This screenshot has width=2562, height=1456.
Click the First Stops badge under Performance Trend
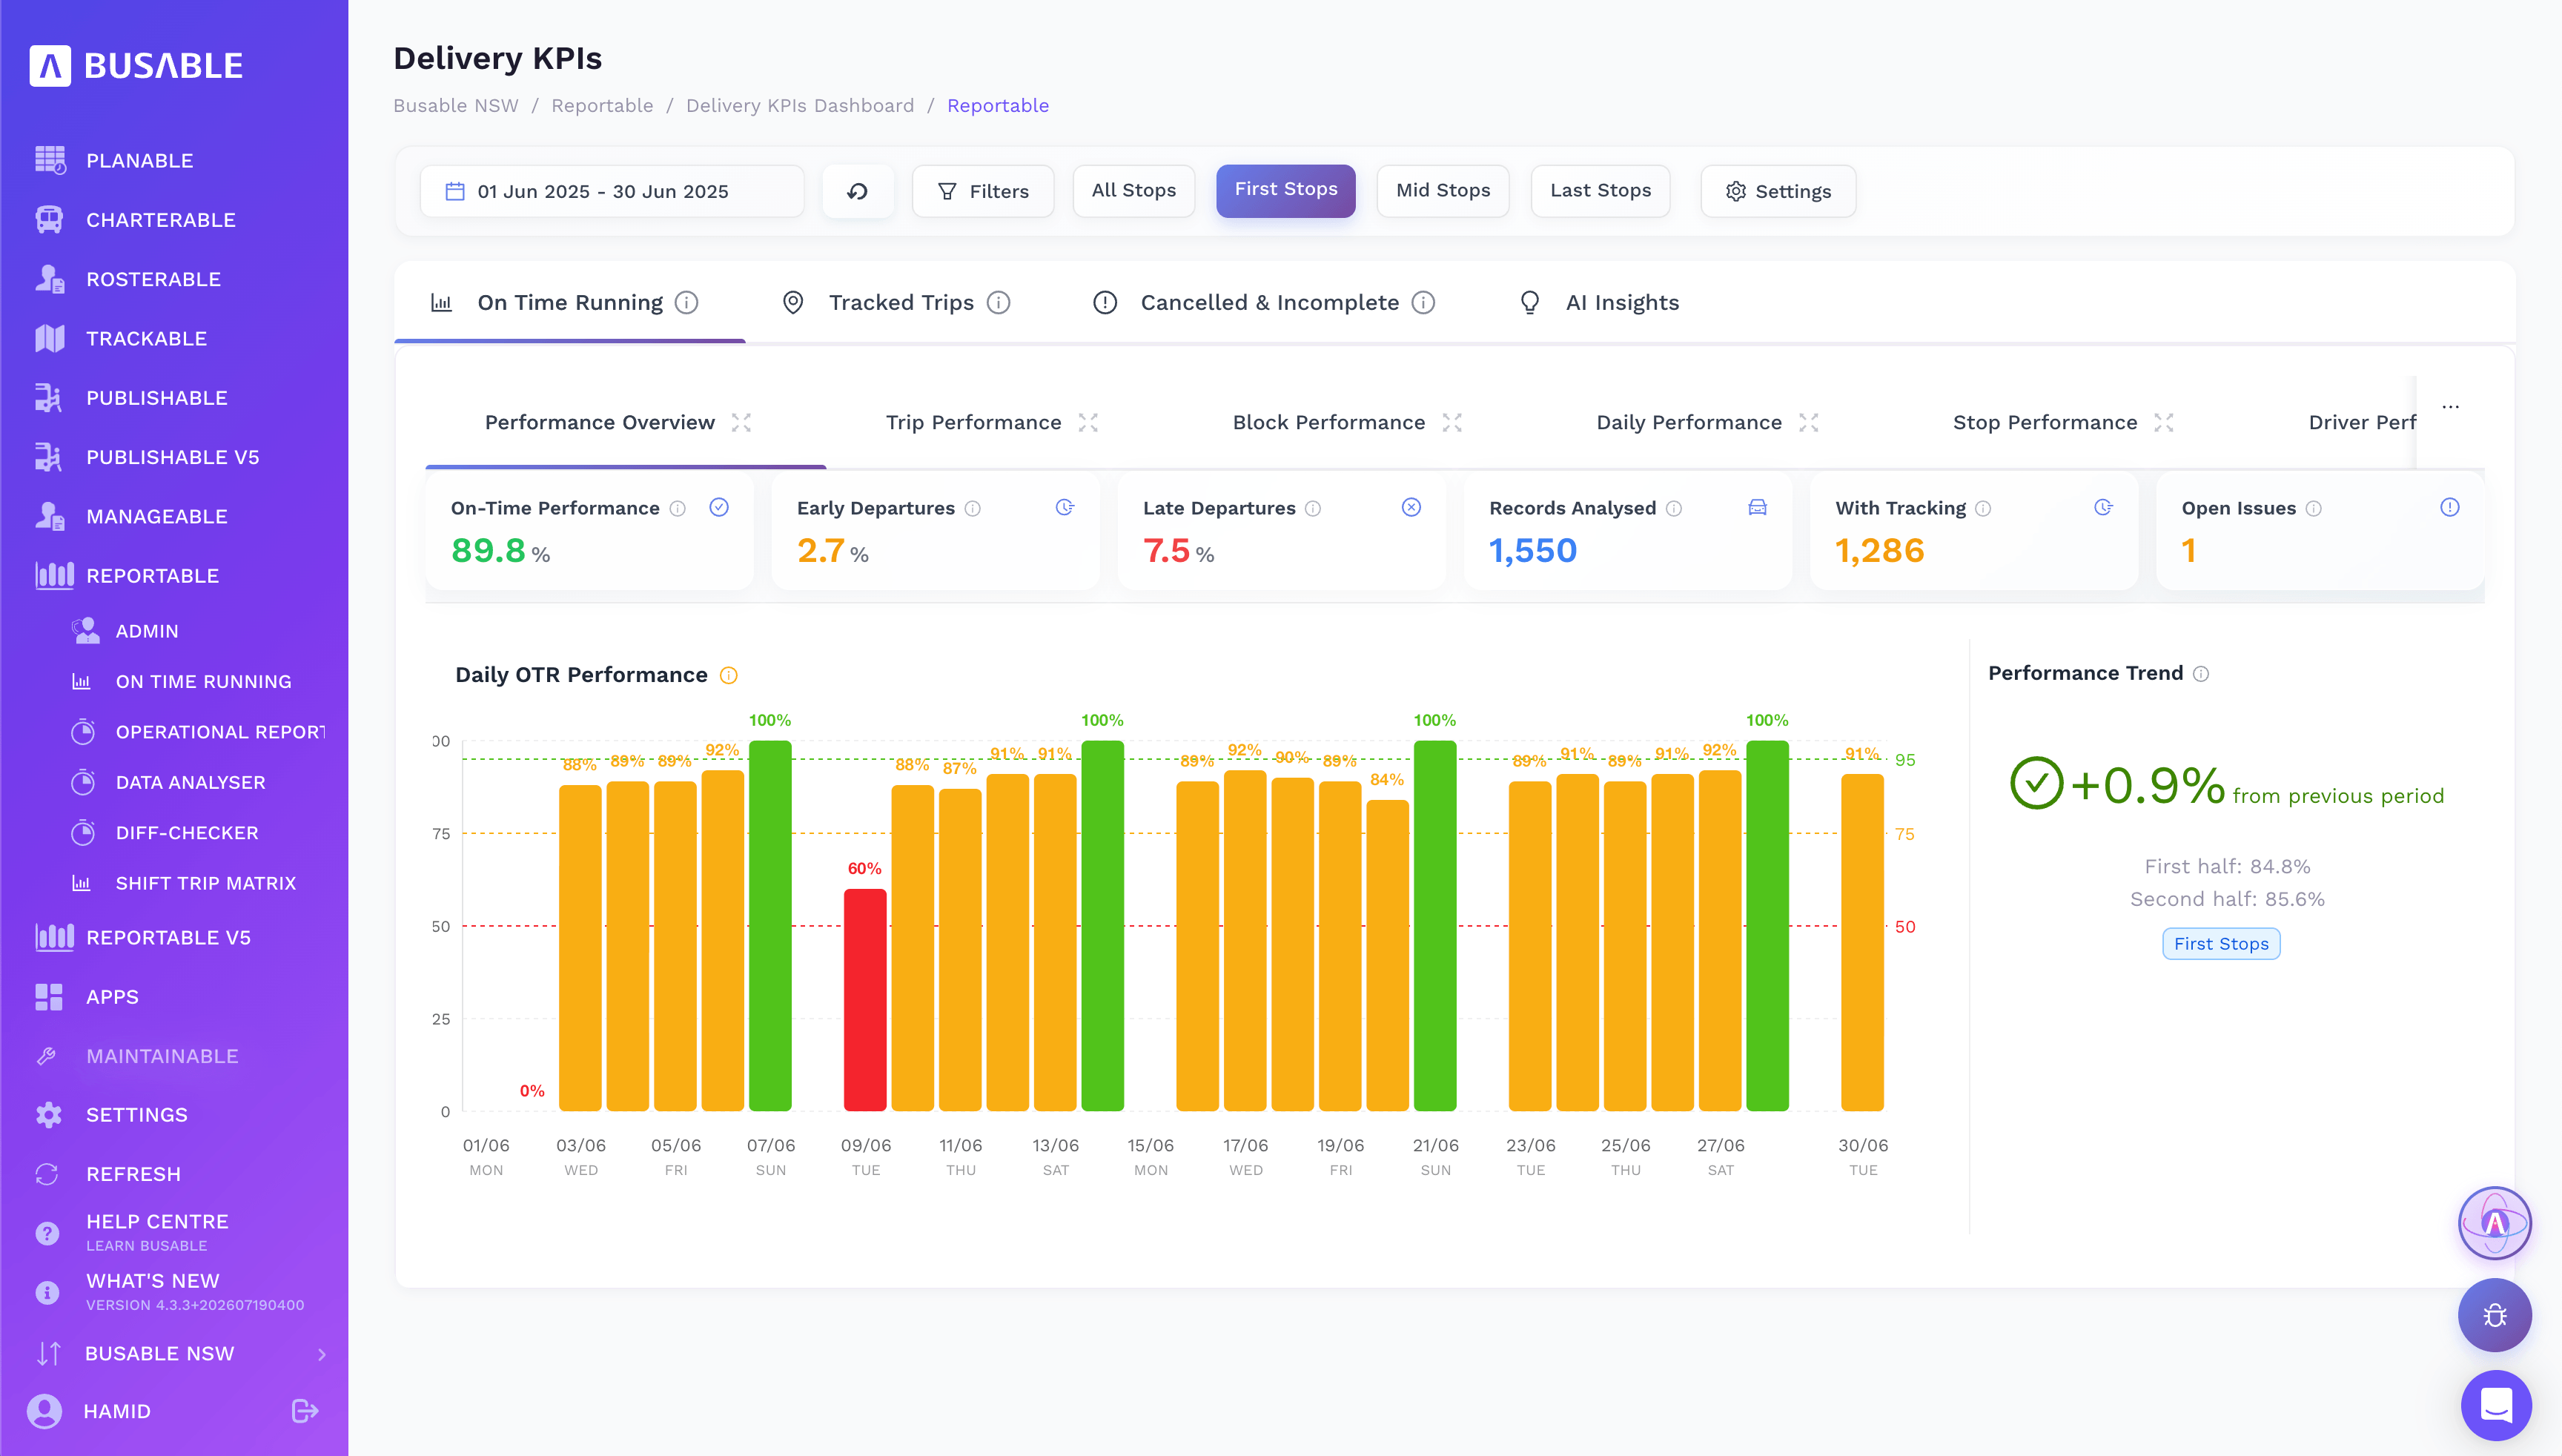coord(2220,944)
